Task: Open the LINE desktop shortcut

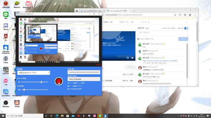Action: [x=6, y=15]
